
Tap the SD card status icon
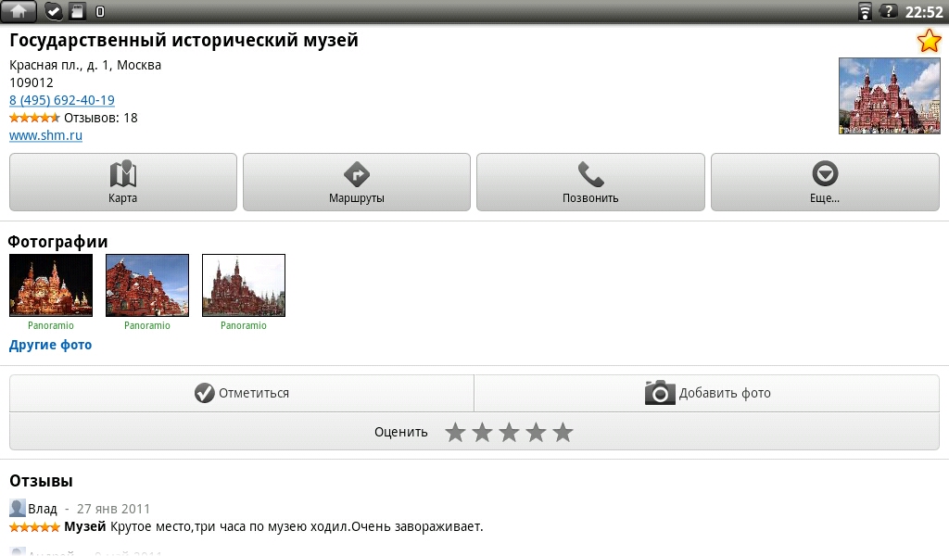click(78, 11)
